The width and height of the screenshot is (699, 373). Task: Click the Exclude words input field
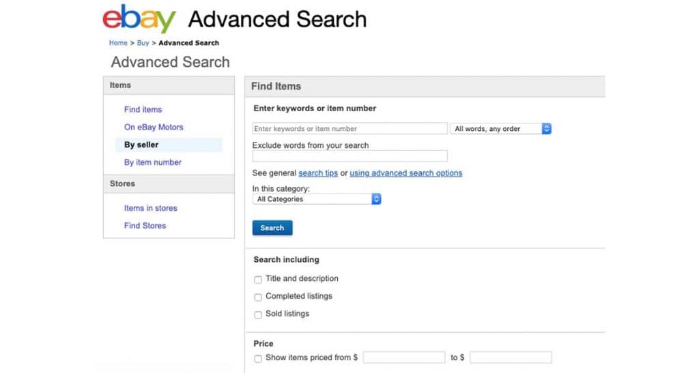tap(349, 156)
